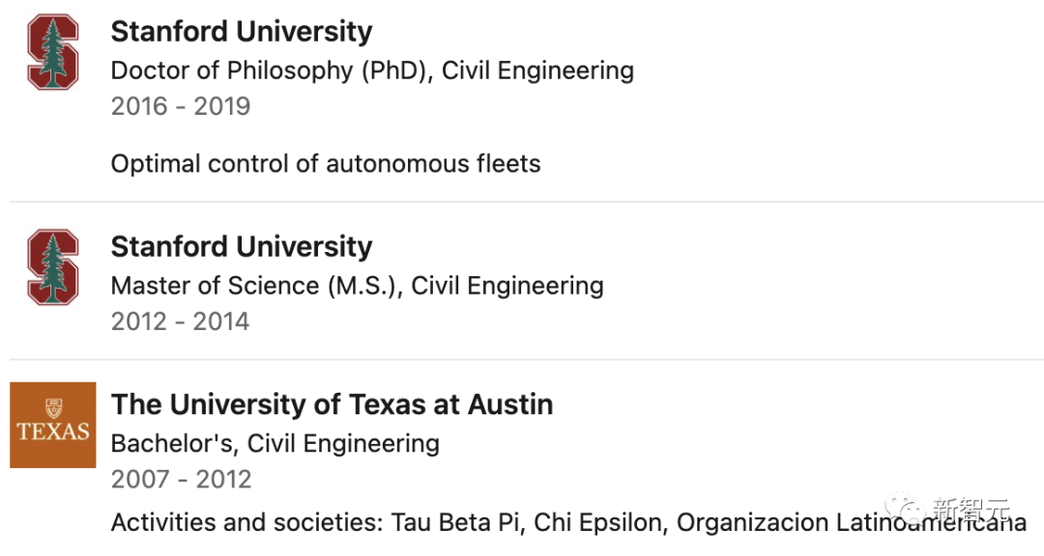Select the Master of Science degree line
The width and height of the screenshot is (1044, 556).
click(357, 286)
